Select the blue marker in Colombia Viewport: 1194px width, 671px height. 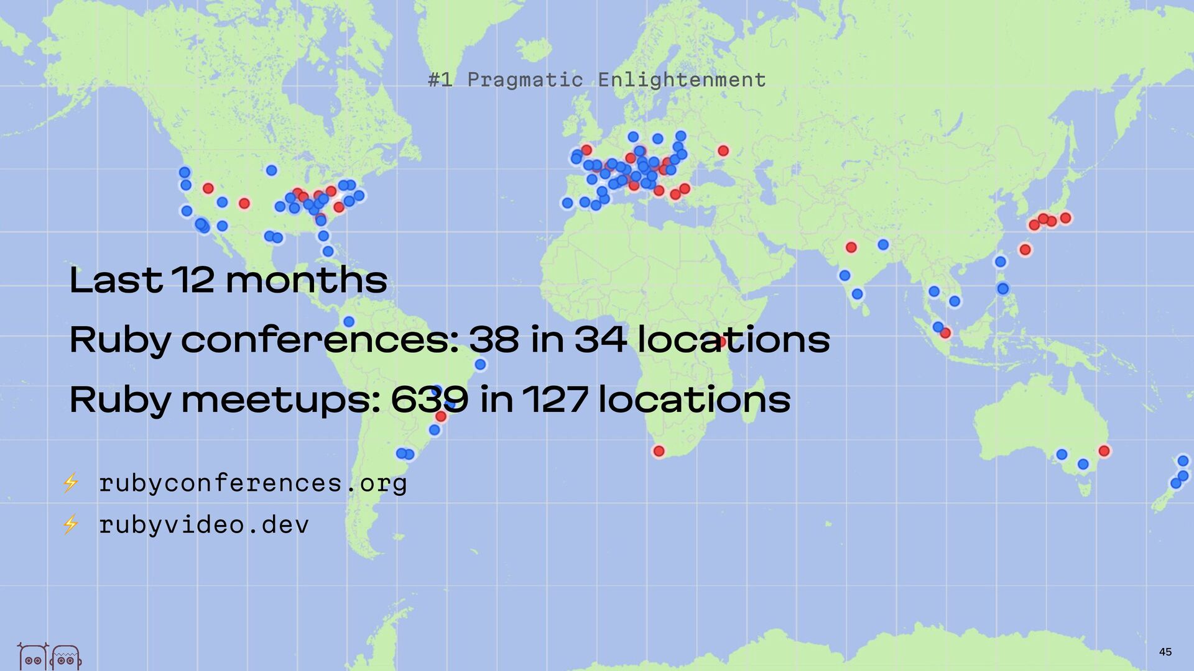click(x=349, y=322)
